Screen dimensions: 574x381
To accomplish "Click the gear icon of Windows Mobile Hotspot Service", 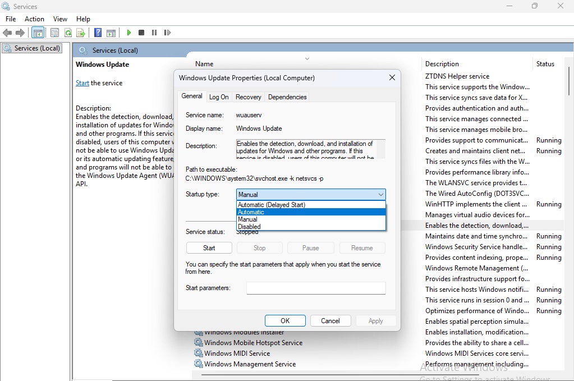I will (x=199, y=343).
